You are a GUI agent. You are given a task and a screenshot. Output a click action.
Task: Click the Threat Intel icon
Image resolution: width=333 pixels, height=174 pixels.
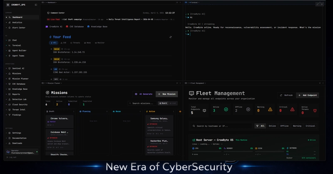pyautogui.click(x=9, y=109)
